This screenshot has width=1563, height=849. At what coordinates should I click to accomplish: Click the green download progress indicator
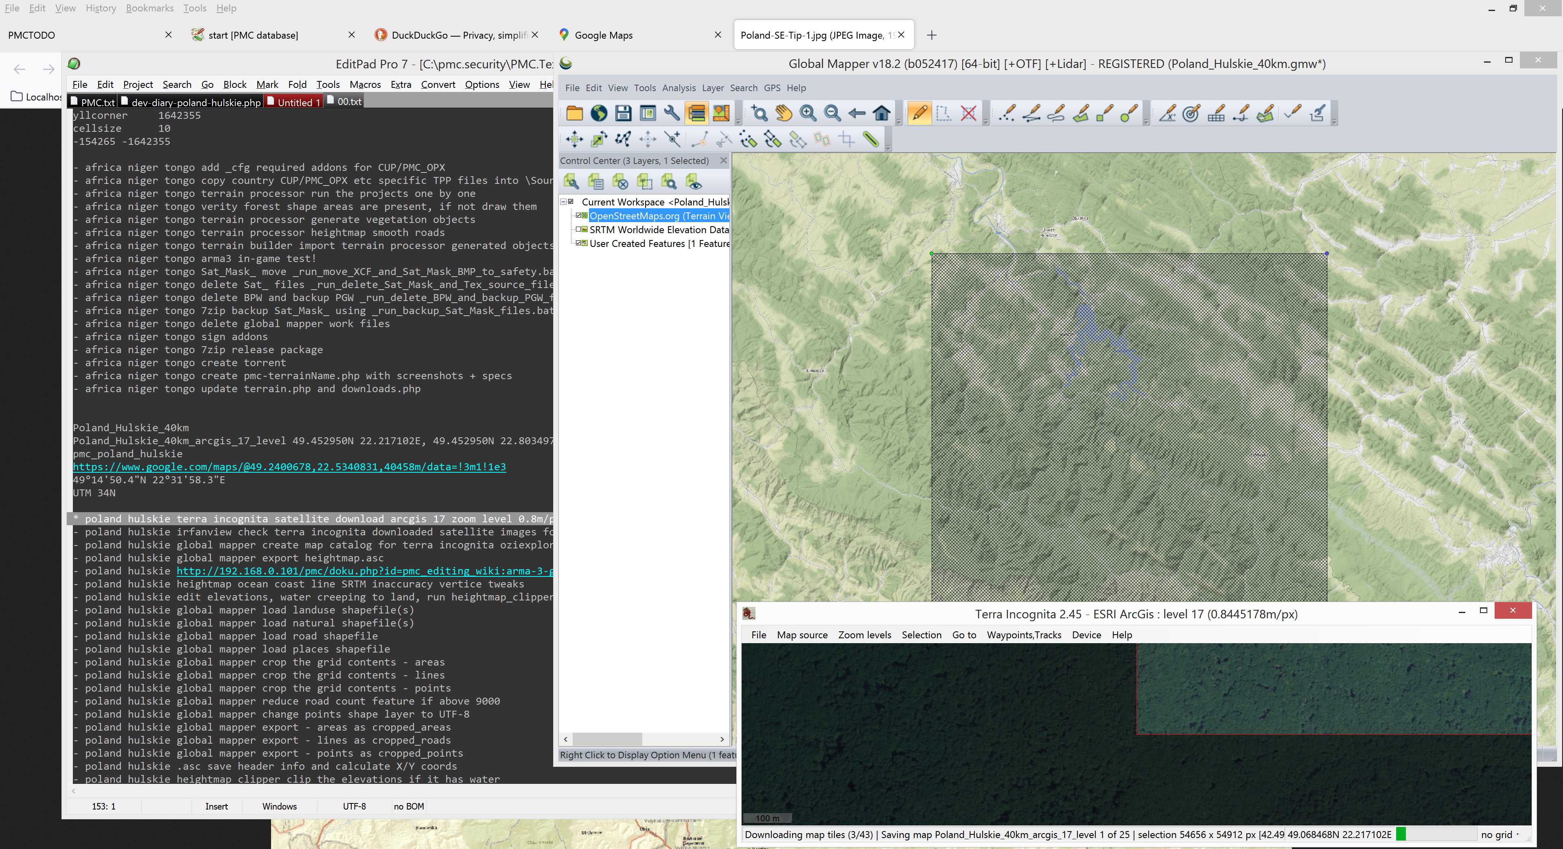(1401, 834)
